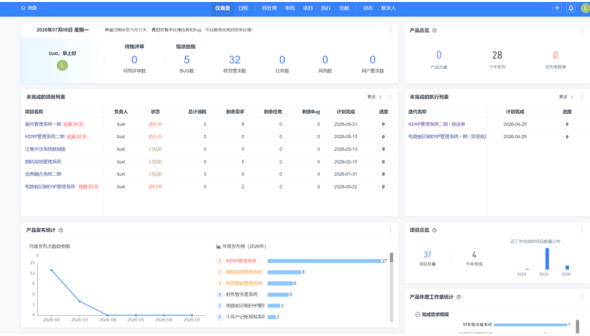Viewport: 590px width, 336px height.
Task: Switch to the 执行 tab
Action: [326, 8]
